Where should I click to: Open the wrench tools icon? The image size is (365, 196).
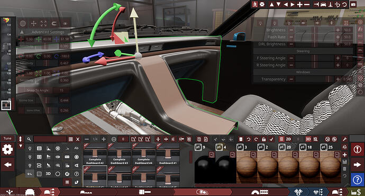344,139
